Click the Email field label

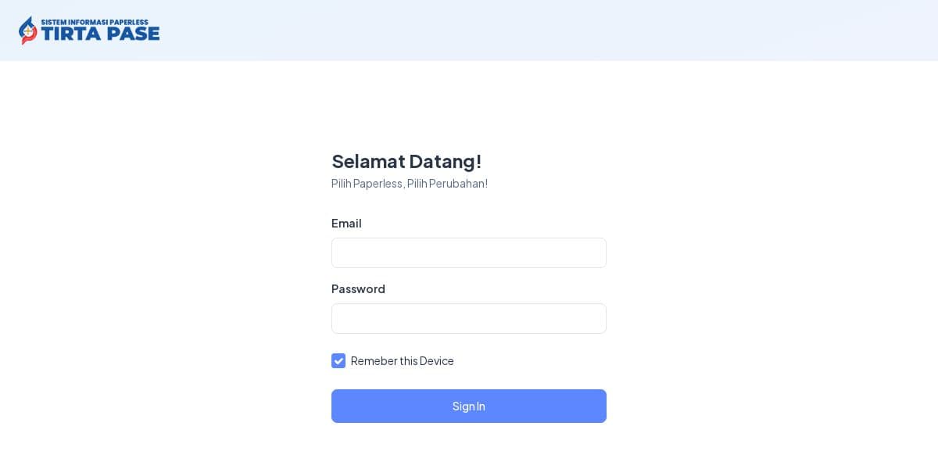(x=346, y=224)
